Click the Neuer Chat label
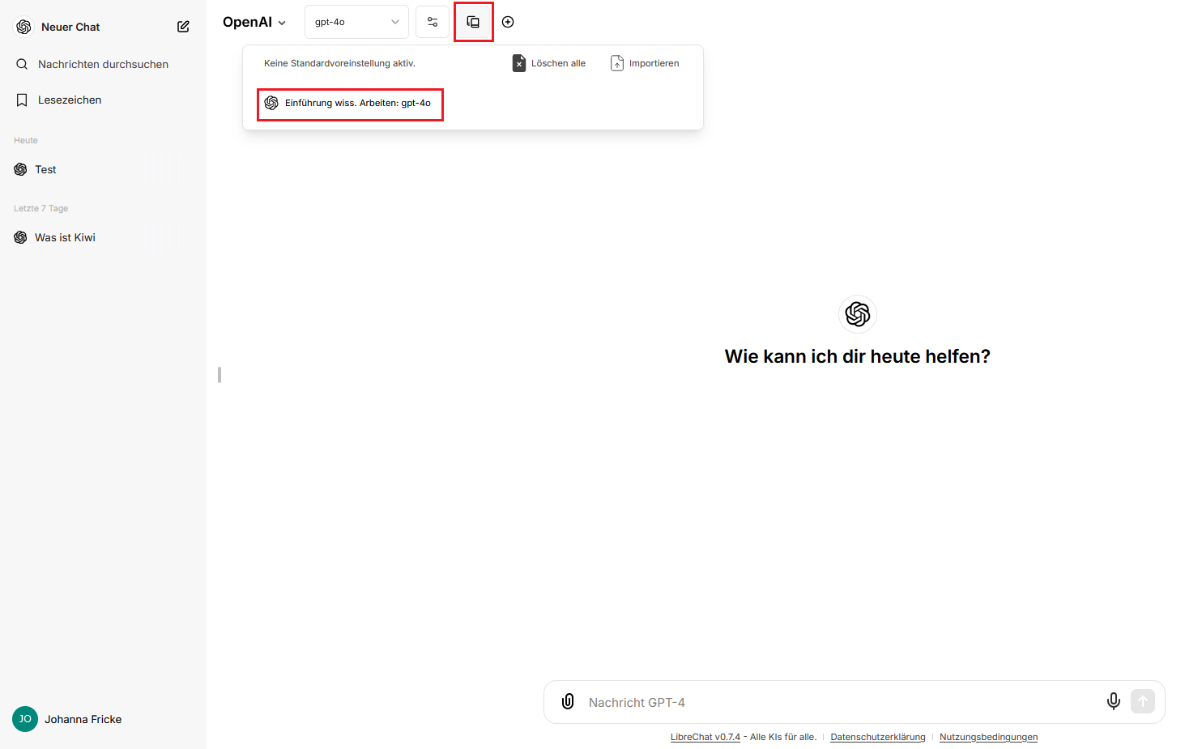1185x749 pixels. (x=70, y=27)
